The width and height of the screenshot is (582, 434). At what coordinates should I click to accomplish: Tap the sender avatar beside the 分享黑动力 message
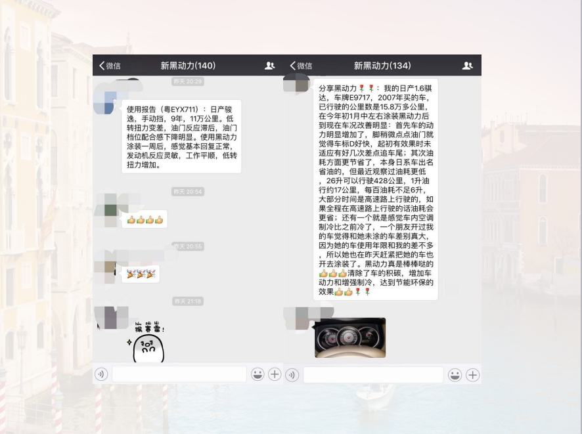coord(297,84)
